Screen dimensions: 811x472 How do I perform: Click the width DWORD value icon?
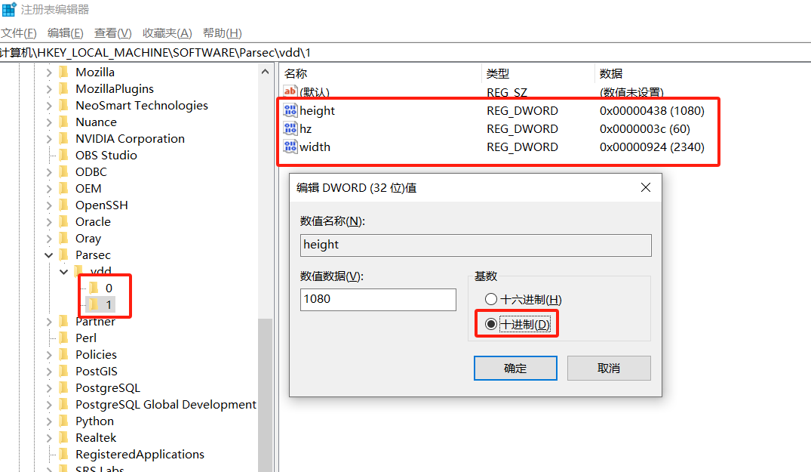(x=290, y=147)
